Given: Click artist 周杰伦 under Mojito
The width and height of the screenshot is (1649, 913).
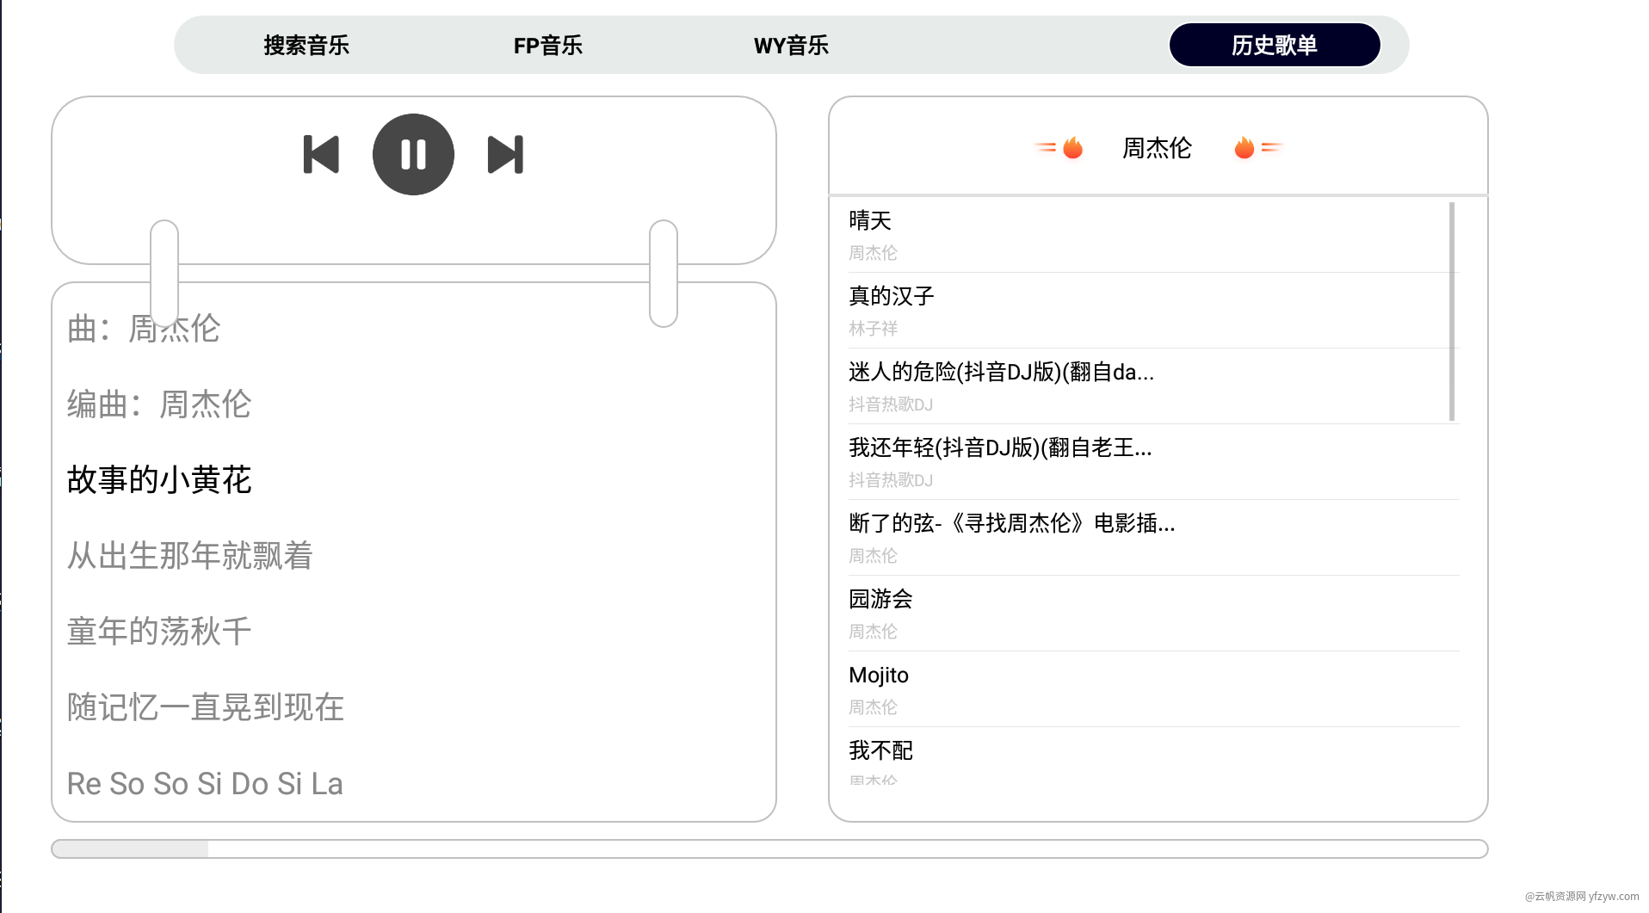Looking at the screenshot, I should coord(873,707).
